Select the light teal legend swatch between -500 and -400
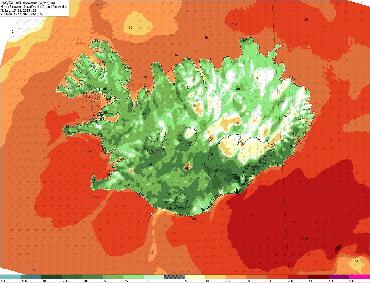Screen dimensions: 370x283 click(10, 277)
